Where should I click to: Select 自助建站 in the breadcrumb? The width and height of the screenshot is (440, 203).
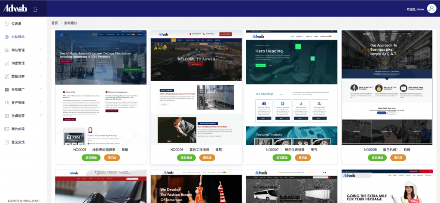[71, 23]
